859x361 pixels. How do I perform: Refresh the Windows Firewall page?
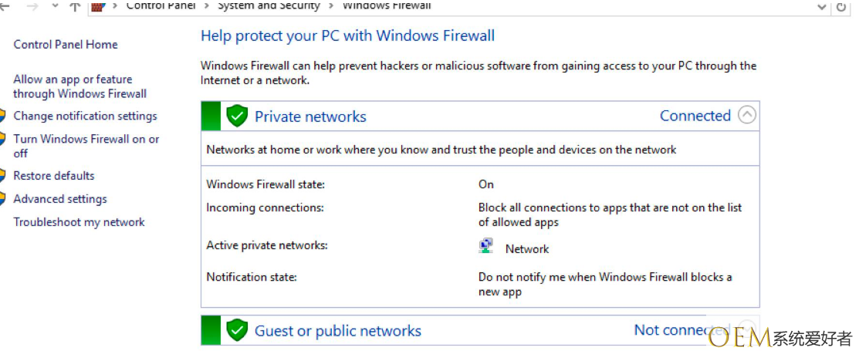tap(841, 6)
